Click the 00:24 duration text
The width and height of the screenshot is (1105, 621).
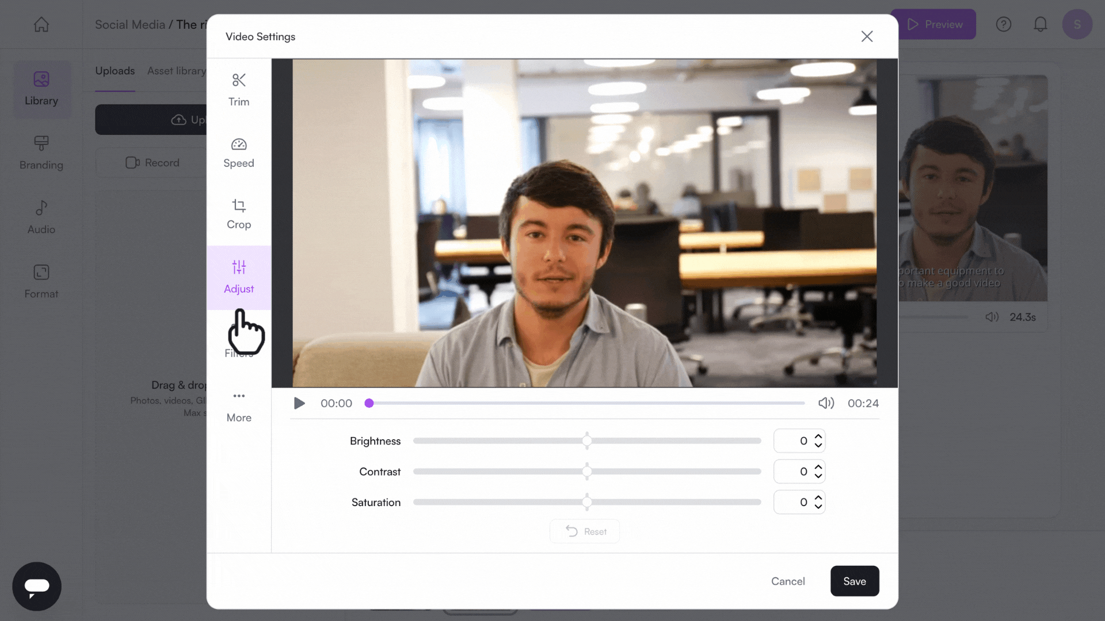[x=863, y=403]
